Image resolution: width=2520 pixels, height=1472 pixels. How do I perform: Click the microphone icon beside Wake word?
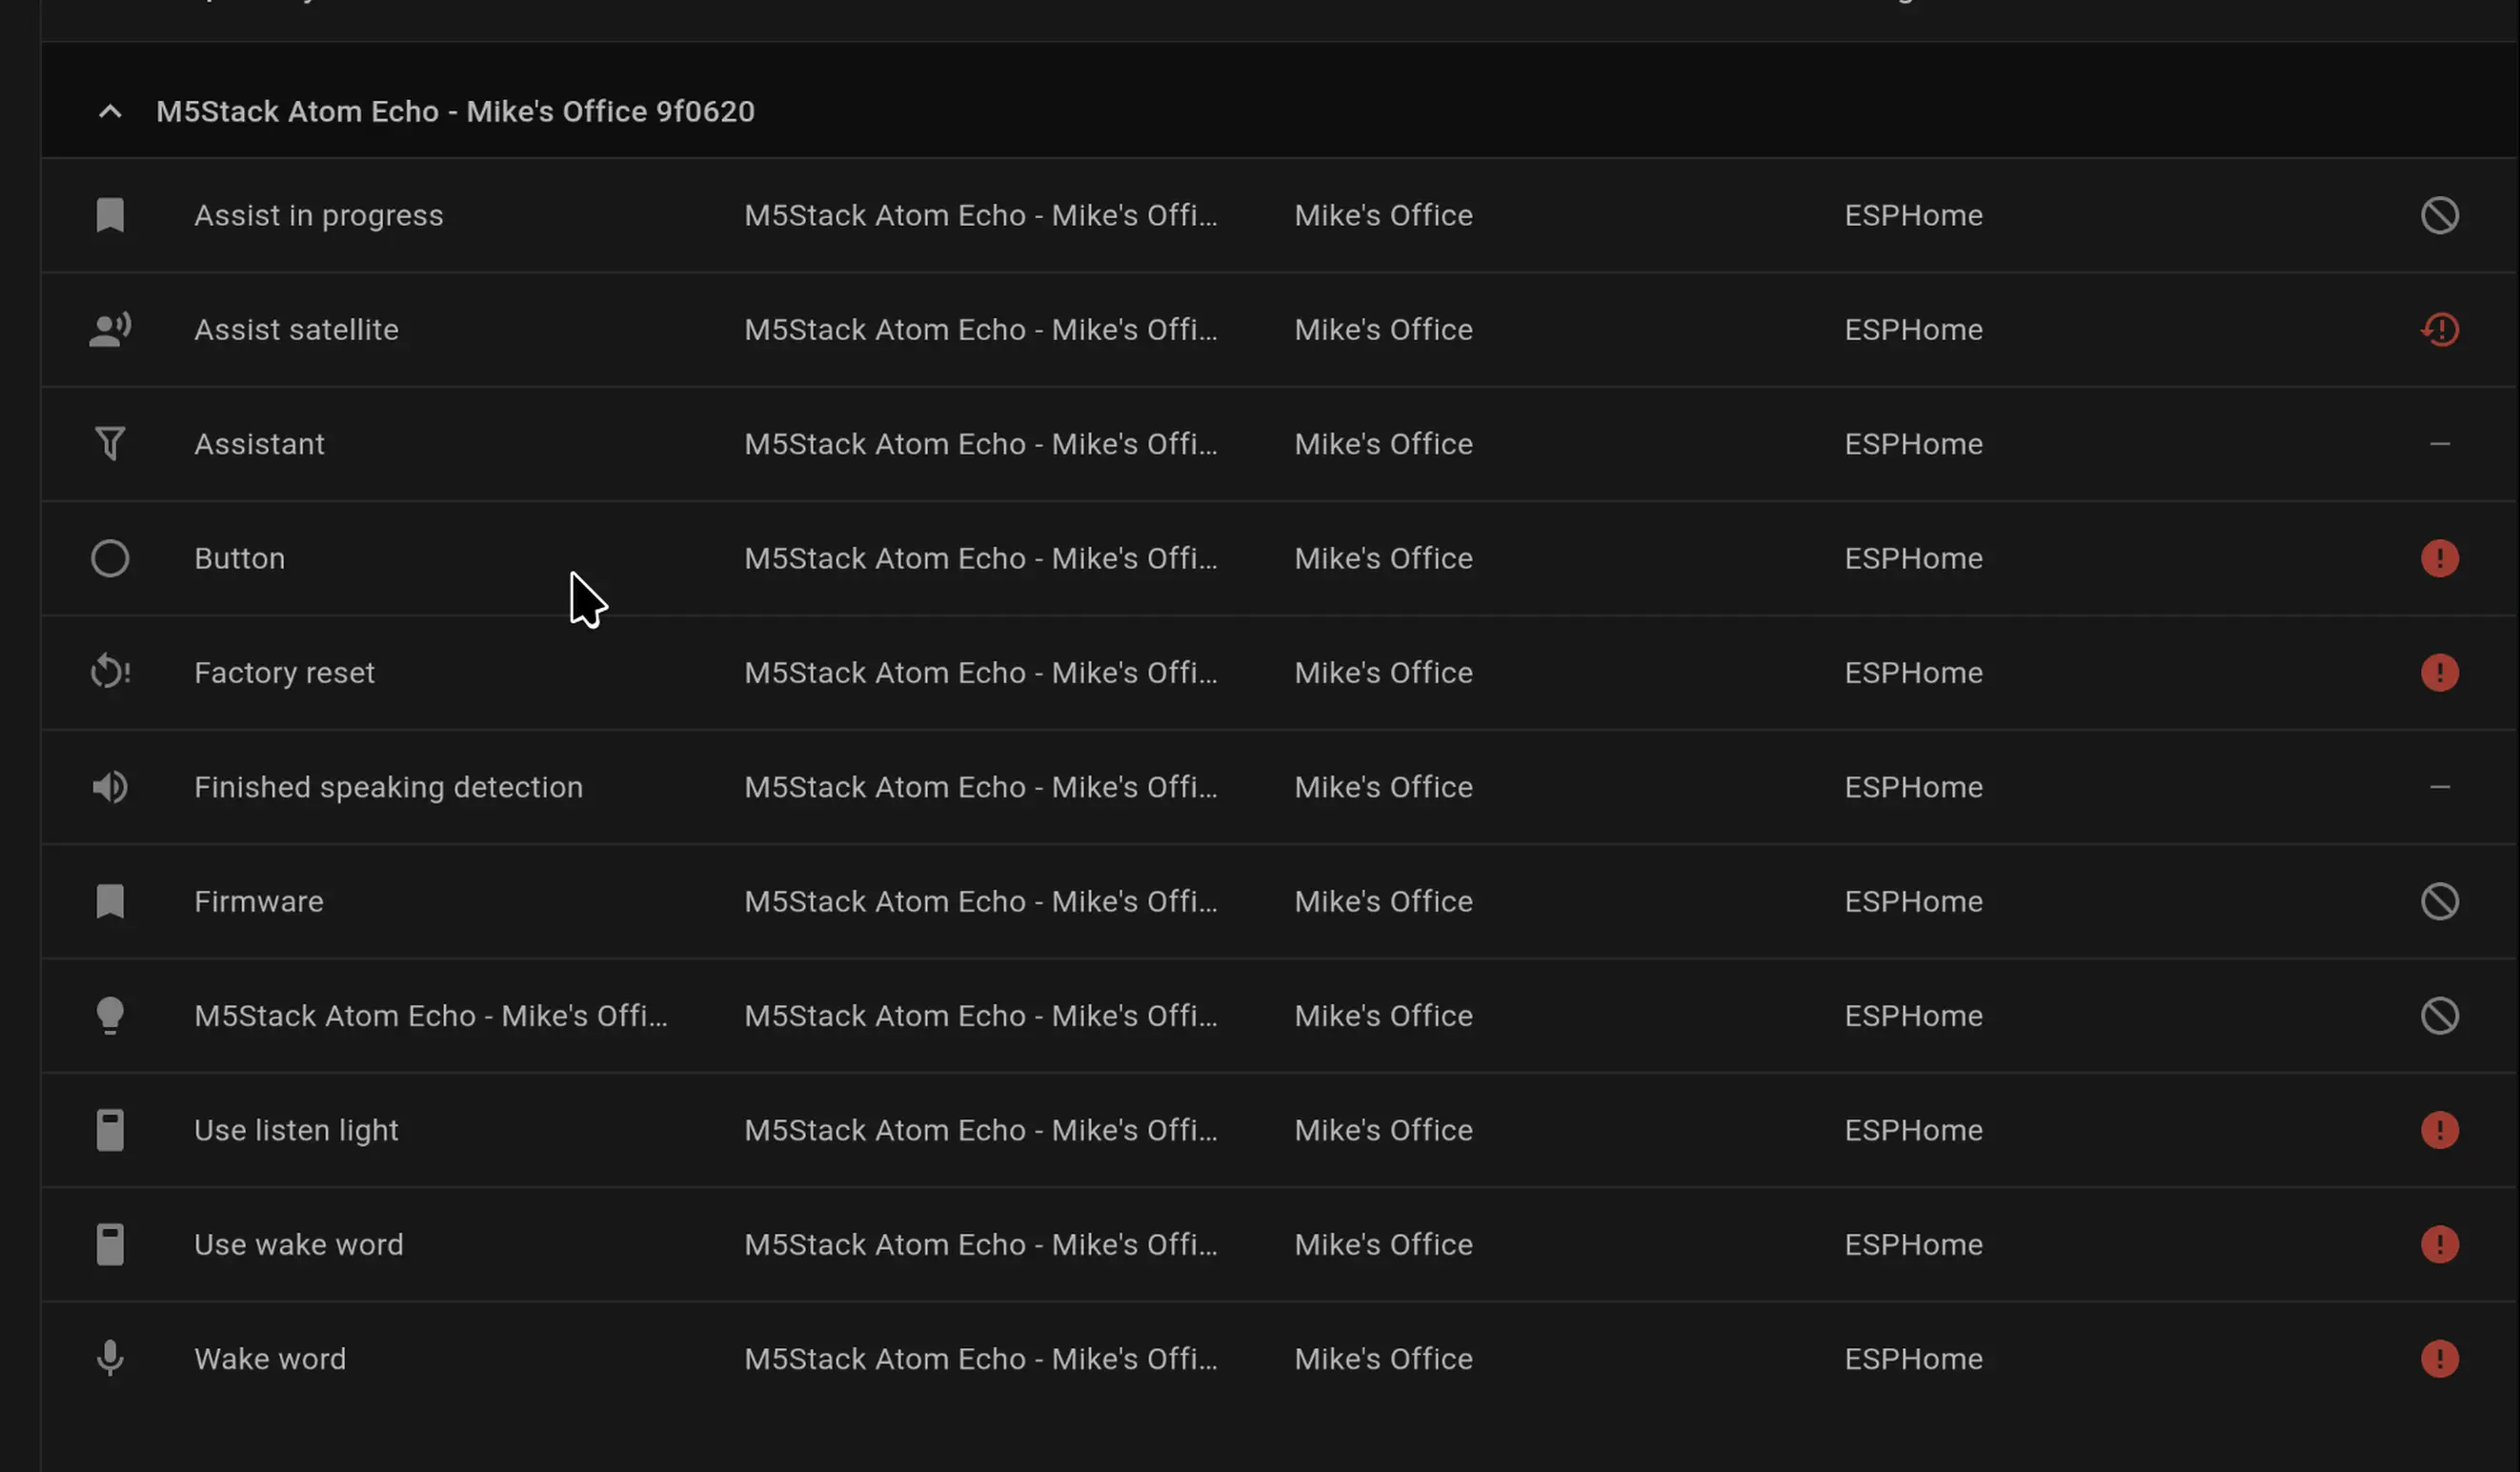tap(110, 1359)
